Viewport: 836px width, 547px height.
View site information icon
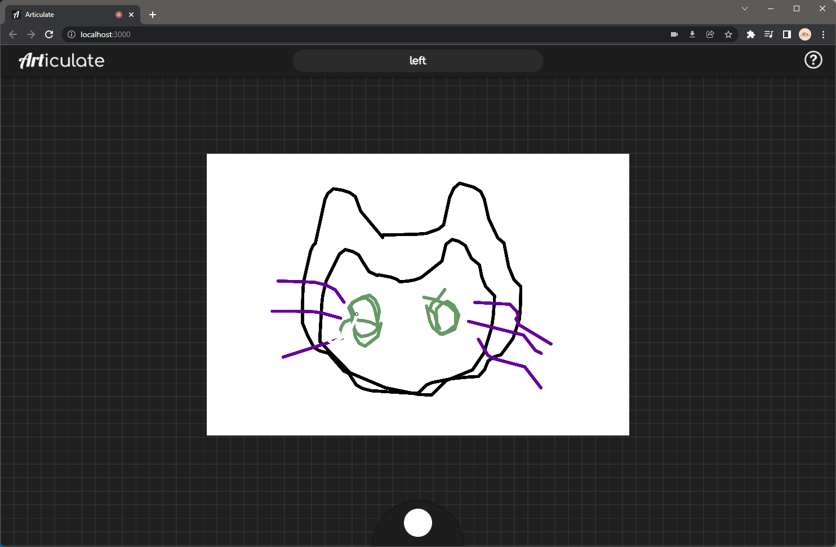pos(72,34)
